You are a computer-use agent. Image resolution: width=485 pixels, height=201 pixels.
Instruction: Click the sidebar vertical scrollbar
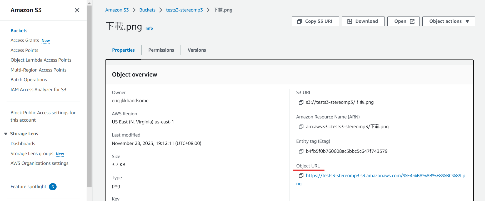point(89,96)
